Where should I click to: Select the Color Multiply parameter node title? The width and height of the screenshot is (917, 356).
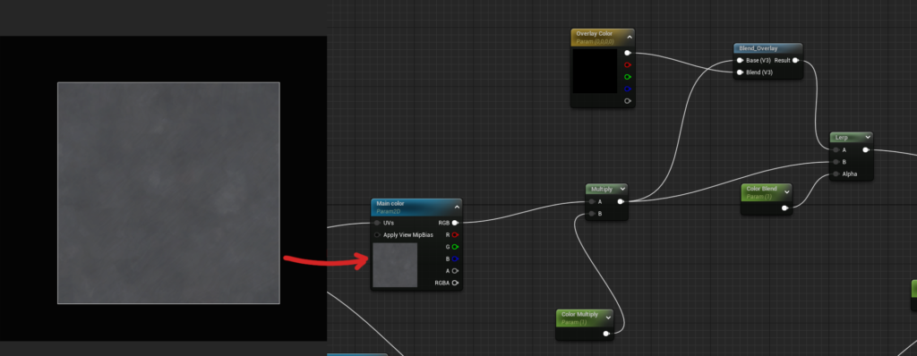coord(579,315)
